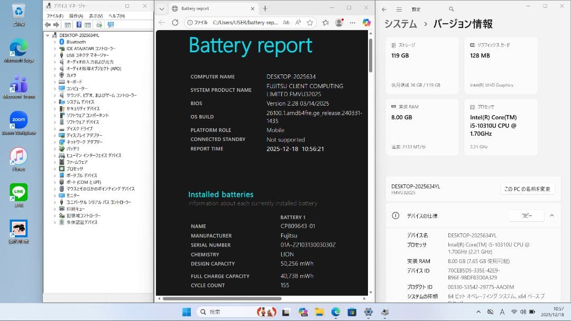Click the Edge profile avatar
Viewport: 571px width, 321px height.
tap(338, 23)
